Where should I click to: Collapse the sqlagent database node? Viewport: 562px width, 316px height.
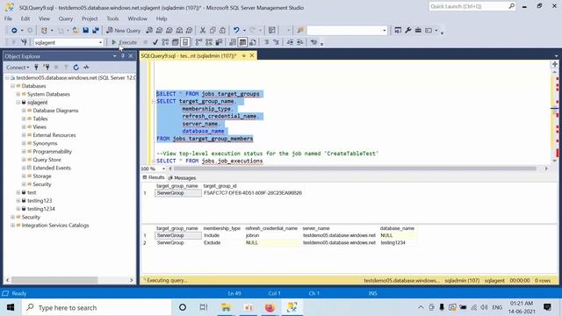[18, 103]
